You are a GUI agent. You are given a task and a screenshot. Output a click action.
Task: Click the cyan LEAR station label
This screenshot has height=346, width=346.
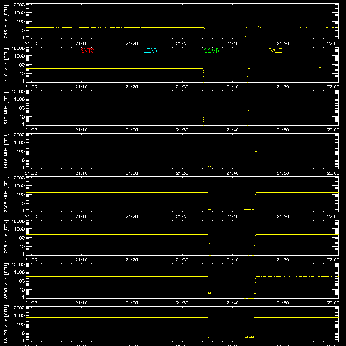150,51
